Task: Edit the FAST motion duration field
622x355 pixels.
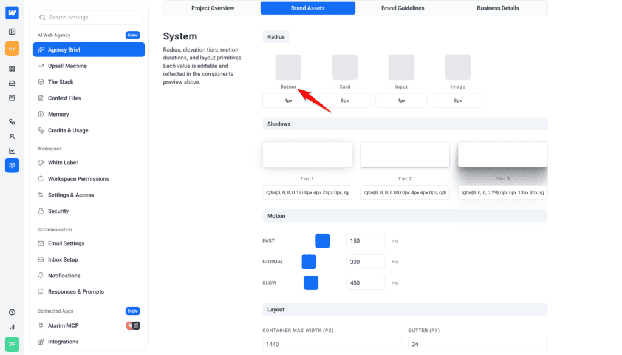Action: [366, 241]
